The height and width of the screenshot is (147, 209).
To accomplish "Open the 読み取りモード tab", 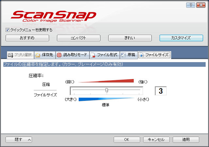I will click(72, 55).
